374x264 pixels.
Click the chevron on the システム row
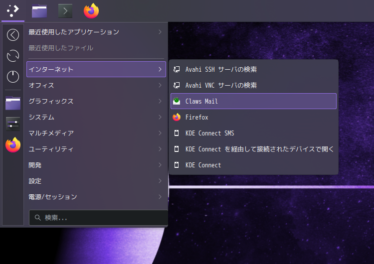160,117
